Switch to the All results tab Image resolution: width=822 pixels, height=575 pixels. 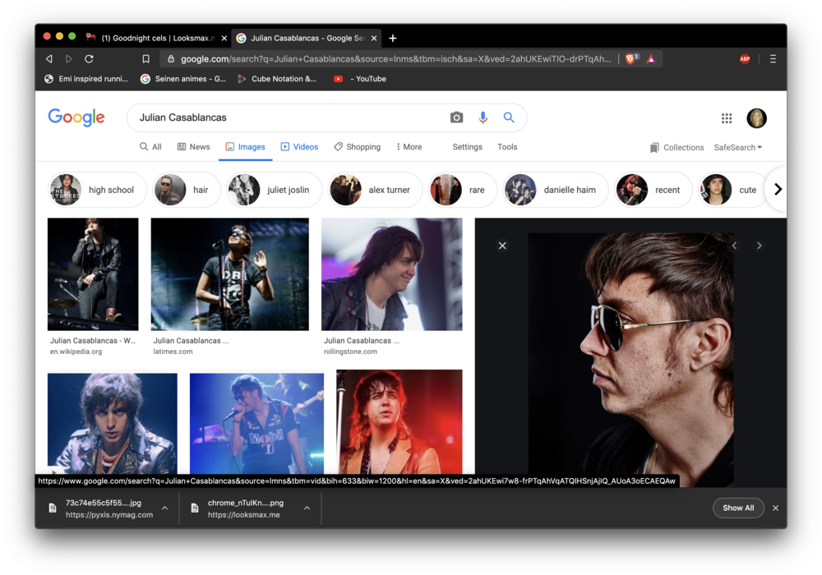tap(150, 147)
